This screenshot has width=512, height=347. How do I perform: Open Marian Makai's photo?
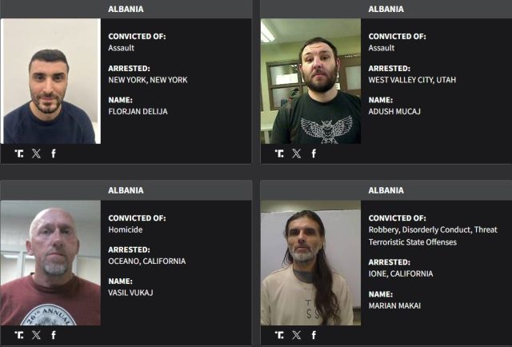point(311,263)
